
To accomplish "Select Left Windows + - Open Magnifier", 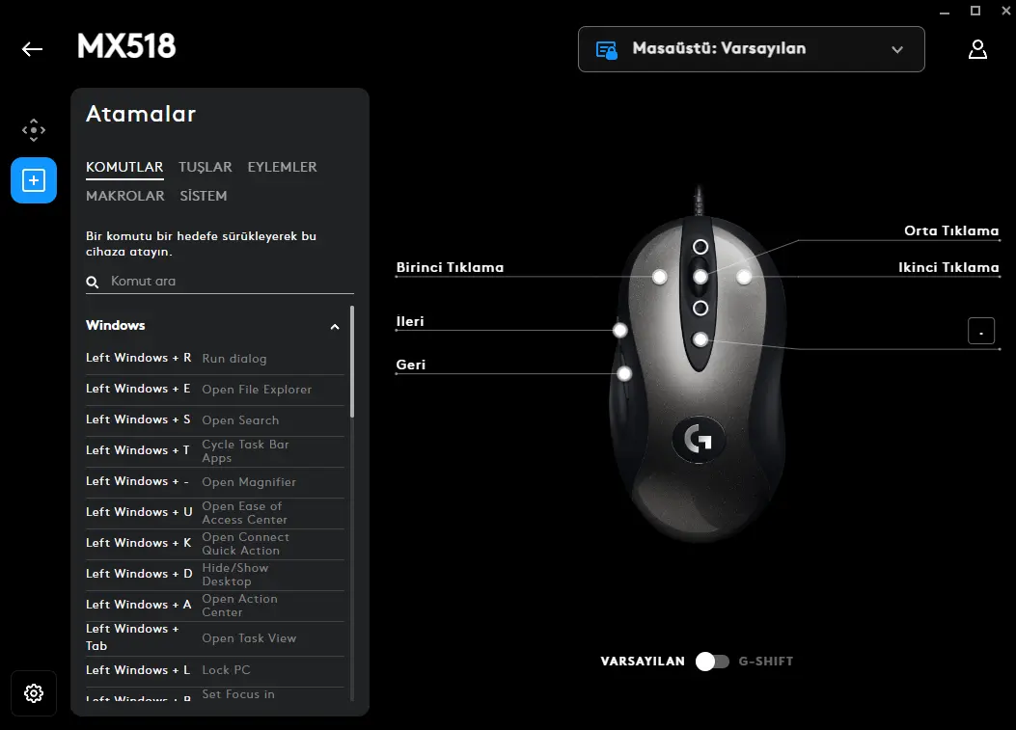I will coord(215,482).
